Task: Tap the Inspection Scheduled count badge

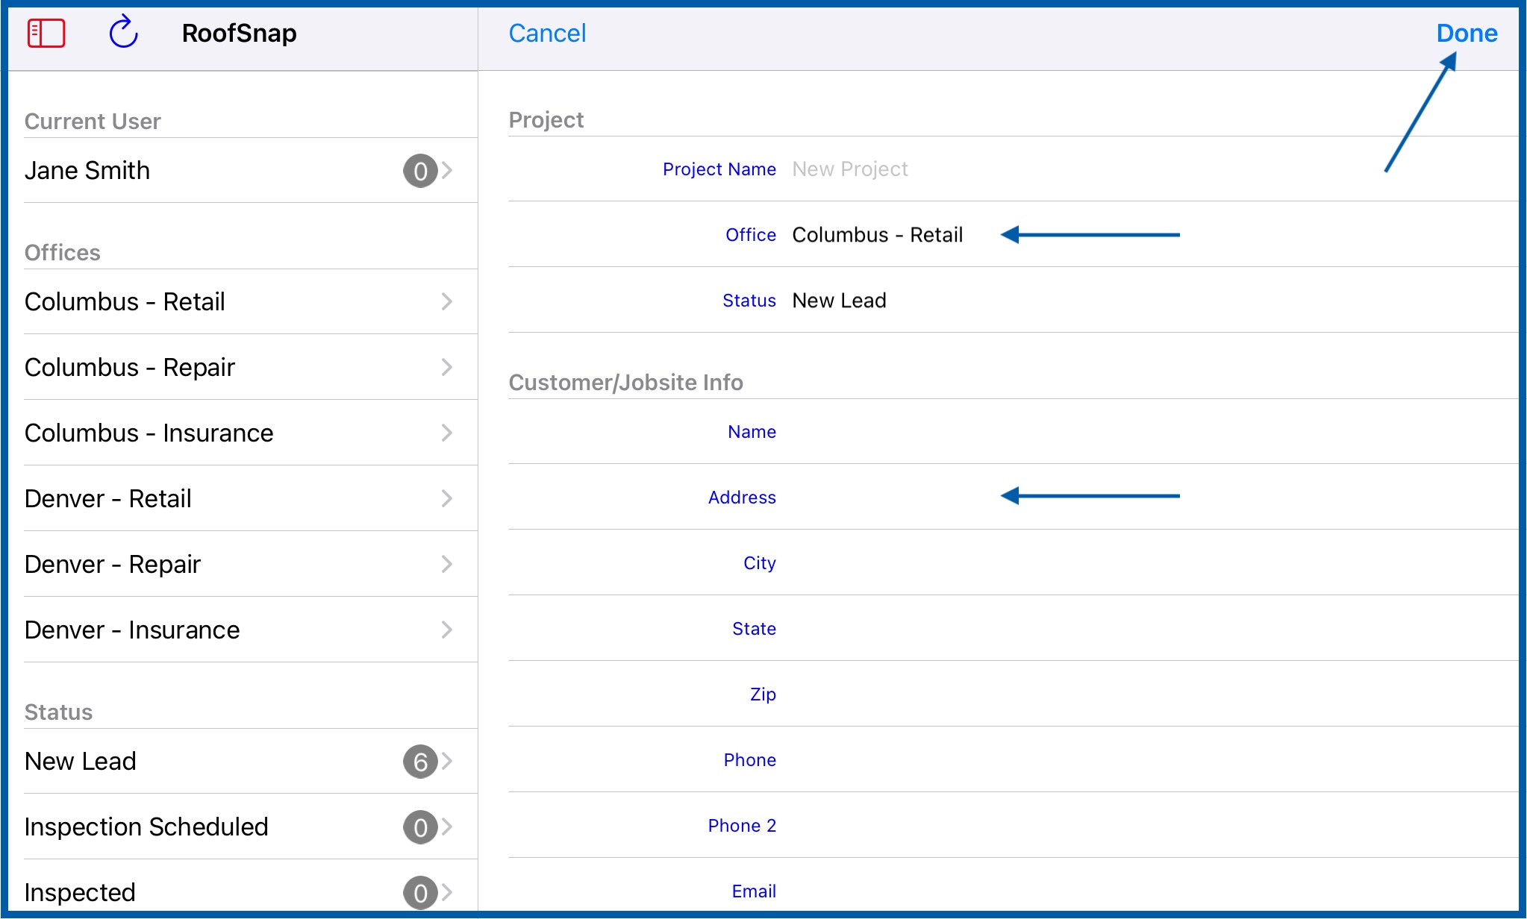Action: pos(420,827)
